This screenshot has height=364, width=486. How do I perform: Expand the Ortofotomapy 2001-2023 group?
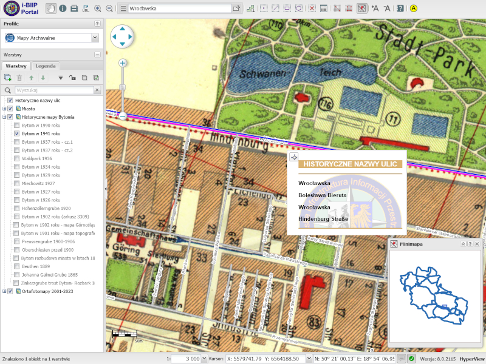click(4, 291)
